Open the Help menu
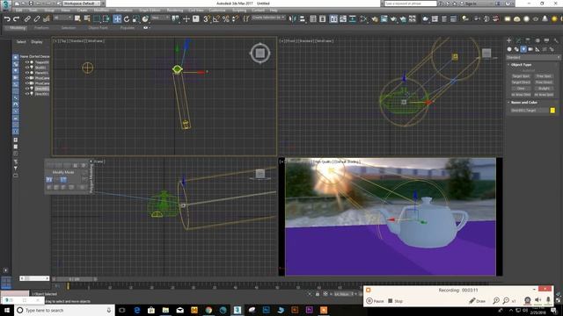The image size is (563, 316). pos(274,11)
